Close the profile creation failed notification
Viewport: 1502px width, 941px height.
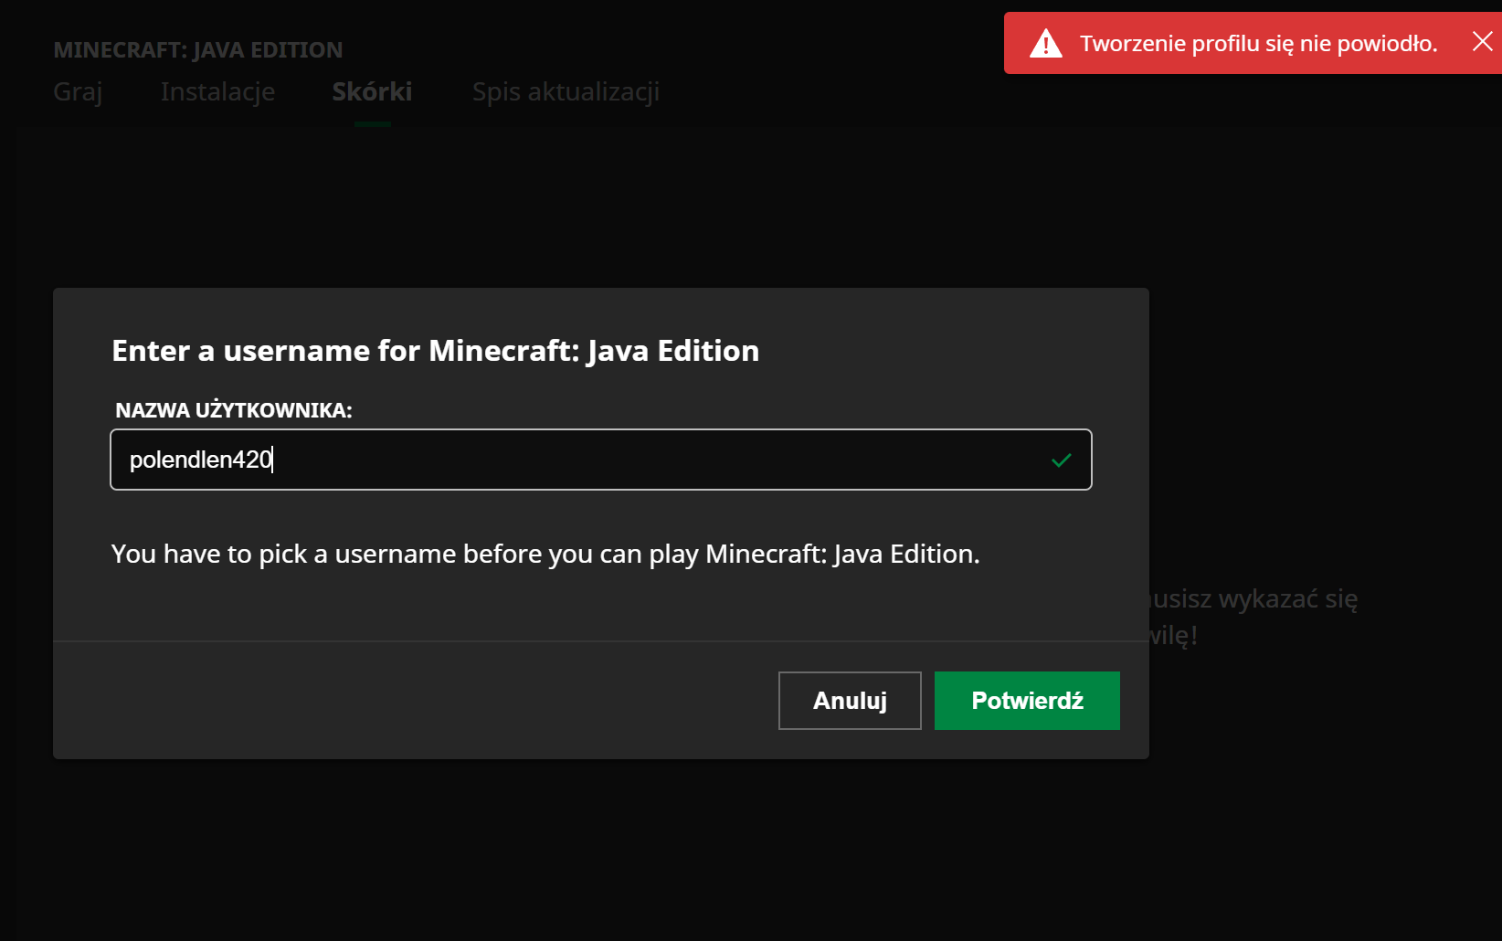(x=1482, y=41)
